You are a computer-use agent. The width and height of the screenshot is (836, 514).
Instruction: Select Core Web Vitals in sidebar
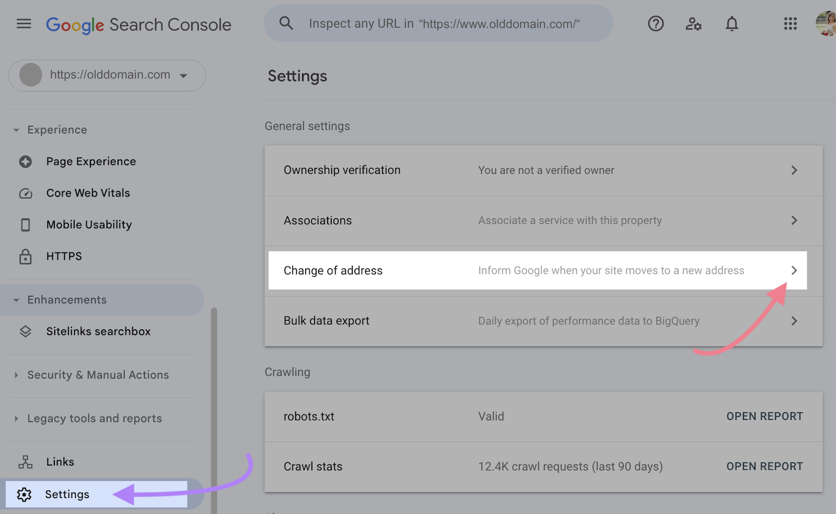pos(88,193)
